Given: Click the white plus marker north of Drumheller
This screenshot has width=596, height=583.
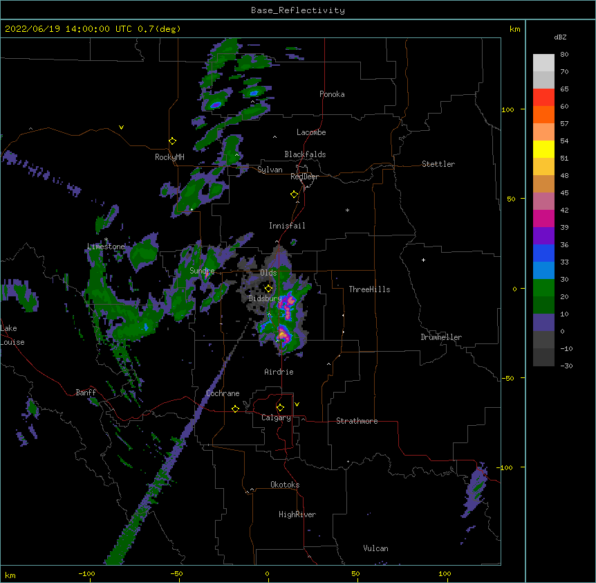Looking at the screenshot, I should coord(423,260).
